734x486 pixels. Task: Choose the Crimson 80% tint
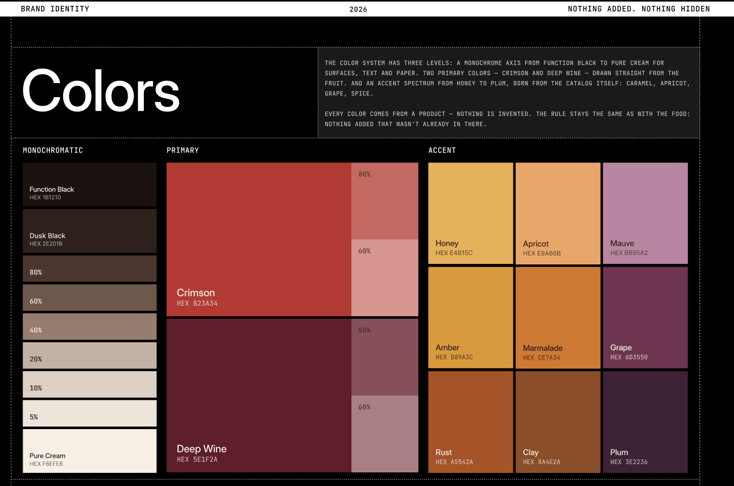(x=385, y=201)
